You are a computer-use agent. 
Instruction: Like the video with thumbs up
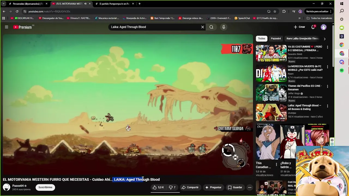pos(158,187)
